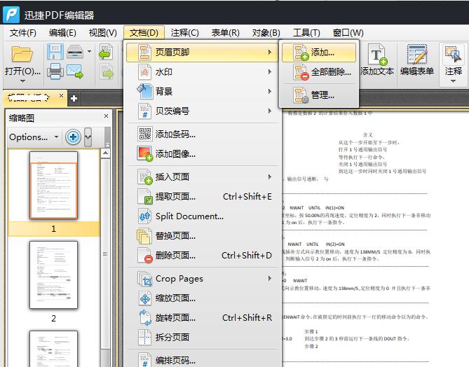The height and width of the screenshot is (367, 469).
Task: Open the 对象(B) menu
Action: [266, 32]
